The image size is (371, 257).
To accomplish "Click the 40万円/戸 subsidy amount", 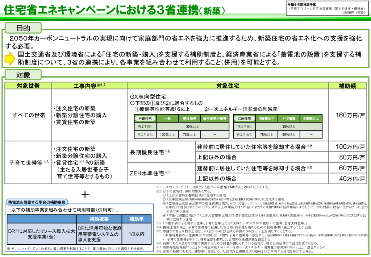I will click(352, 178).
